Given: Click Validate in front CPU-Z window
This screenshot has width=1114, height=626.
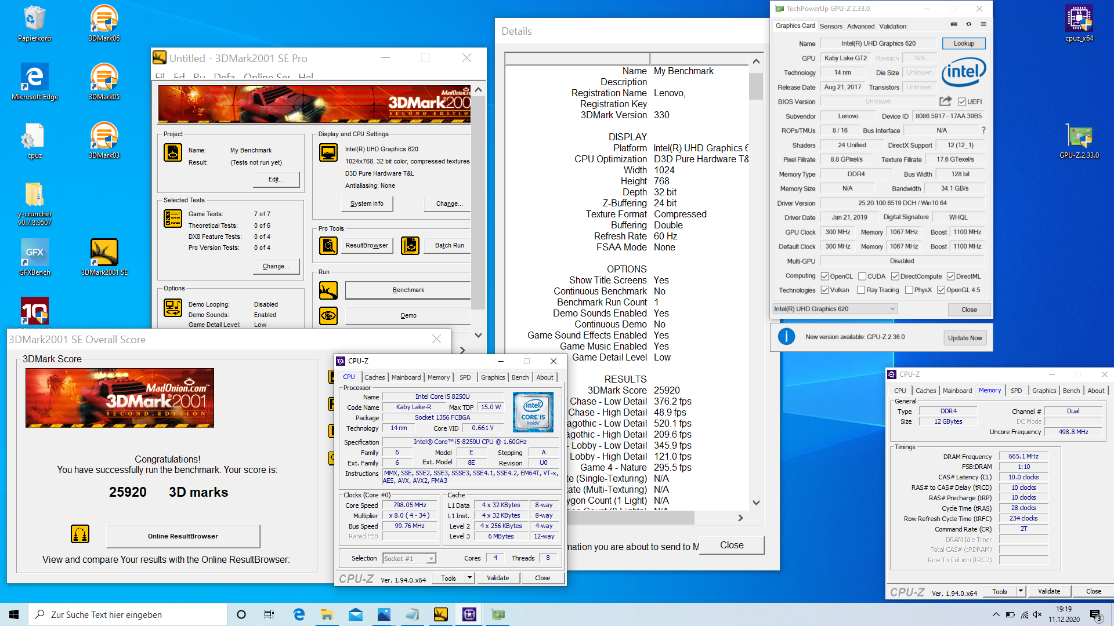Looking at the screenshot, I should (498, 578).
